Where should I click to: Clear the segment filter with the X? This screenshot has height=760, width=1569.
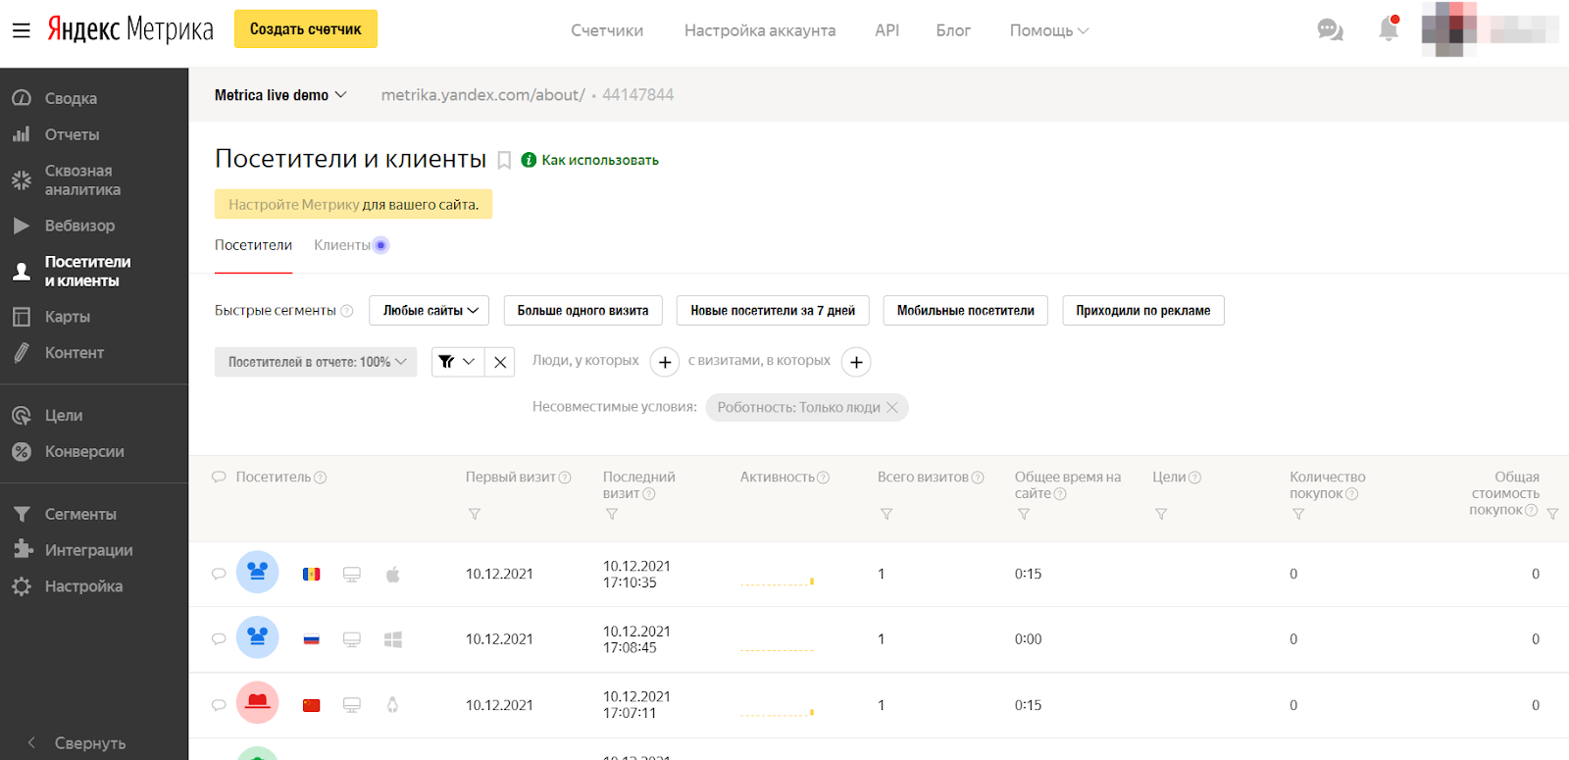[x=500, y=362]
